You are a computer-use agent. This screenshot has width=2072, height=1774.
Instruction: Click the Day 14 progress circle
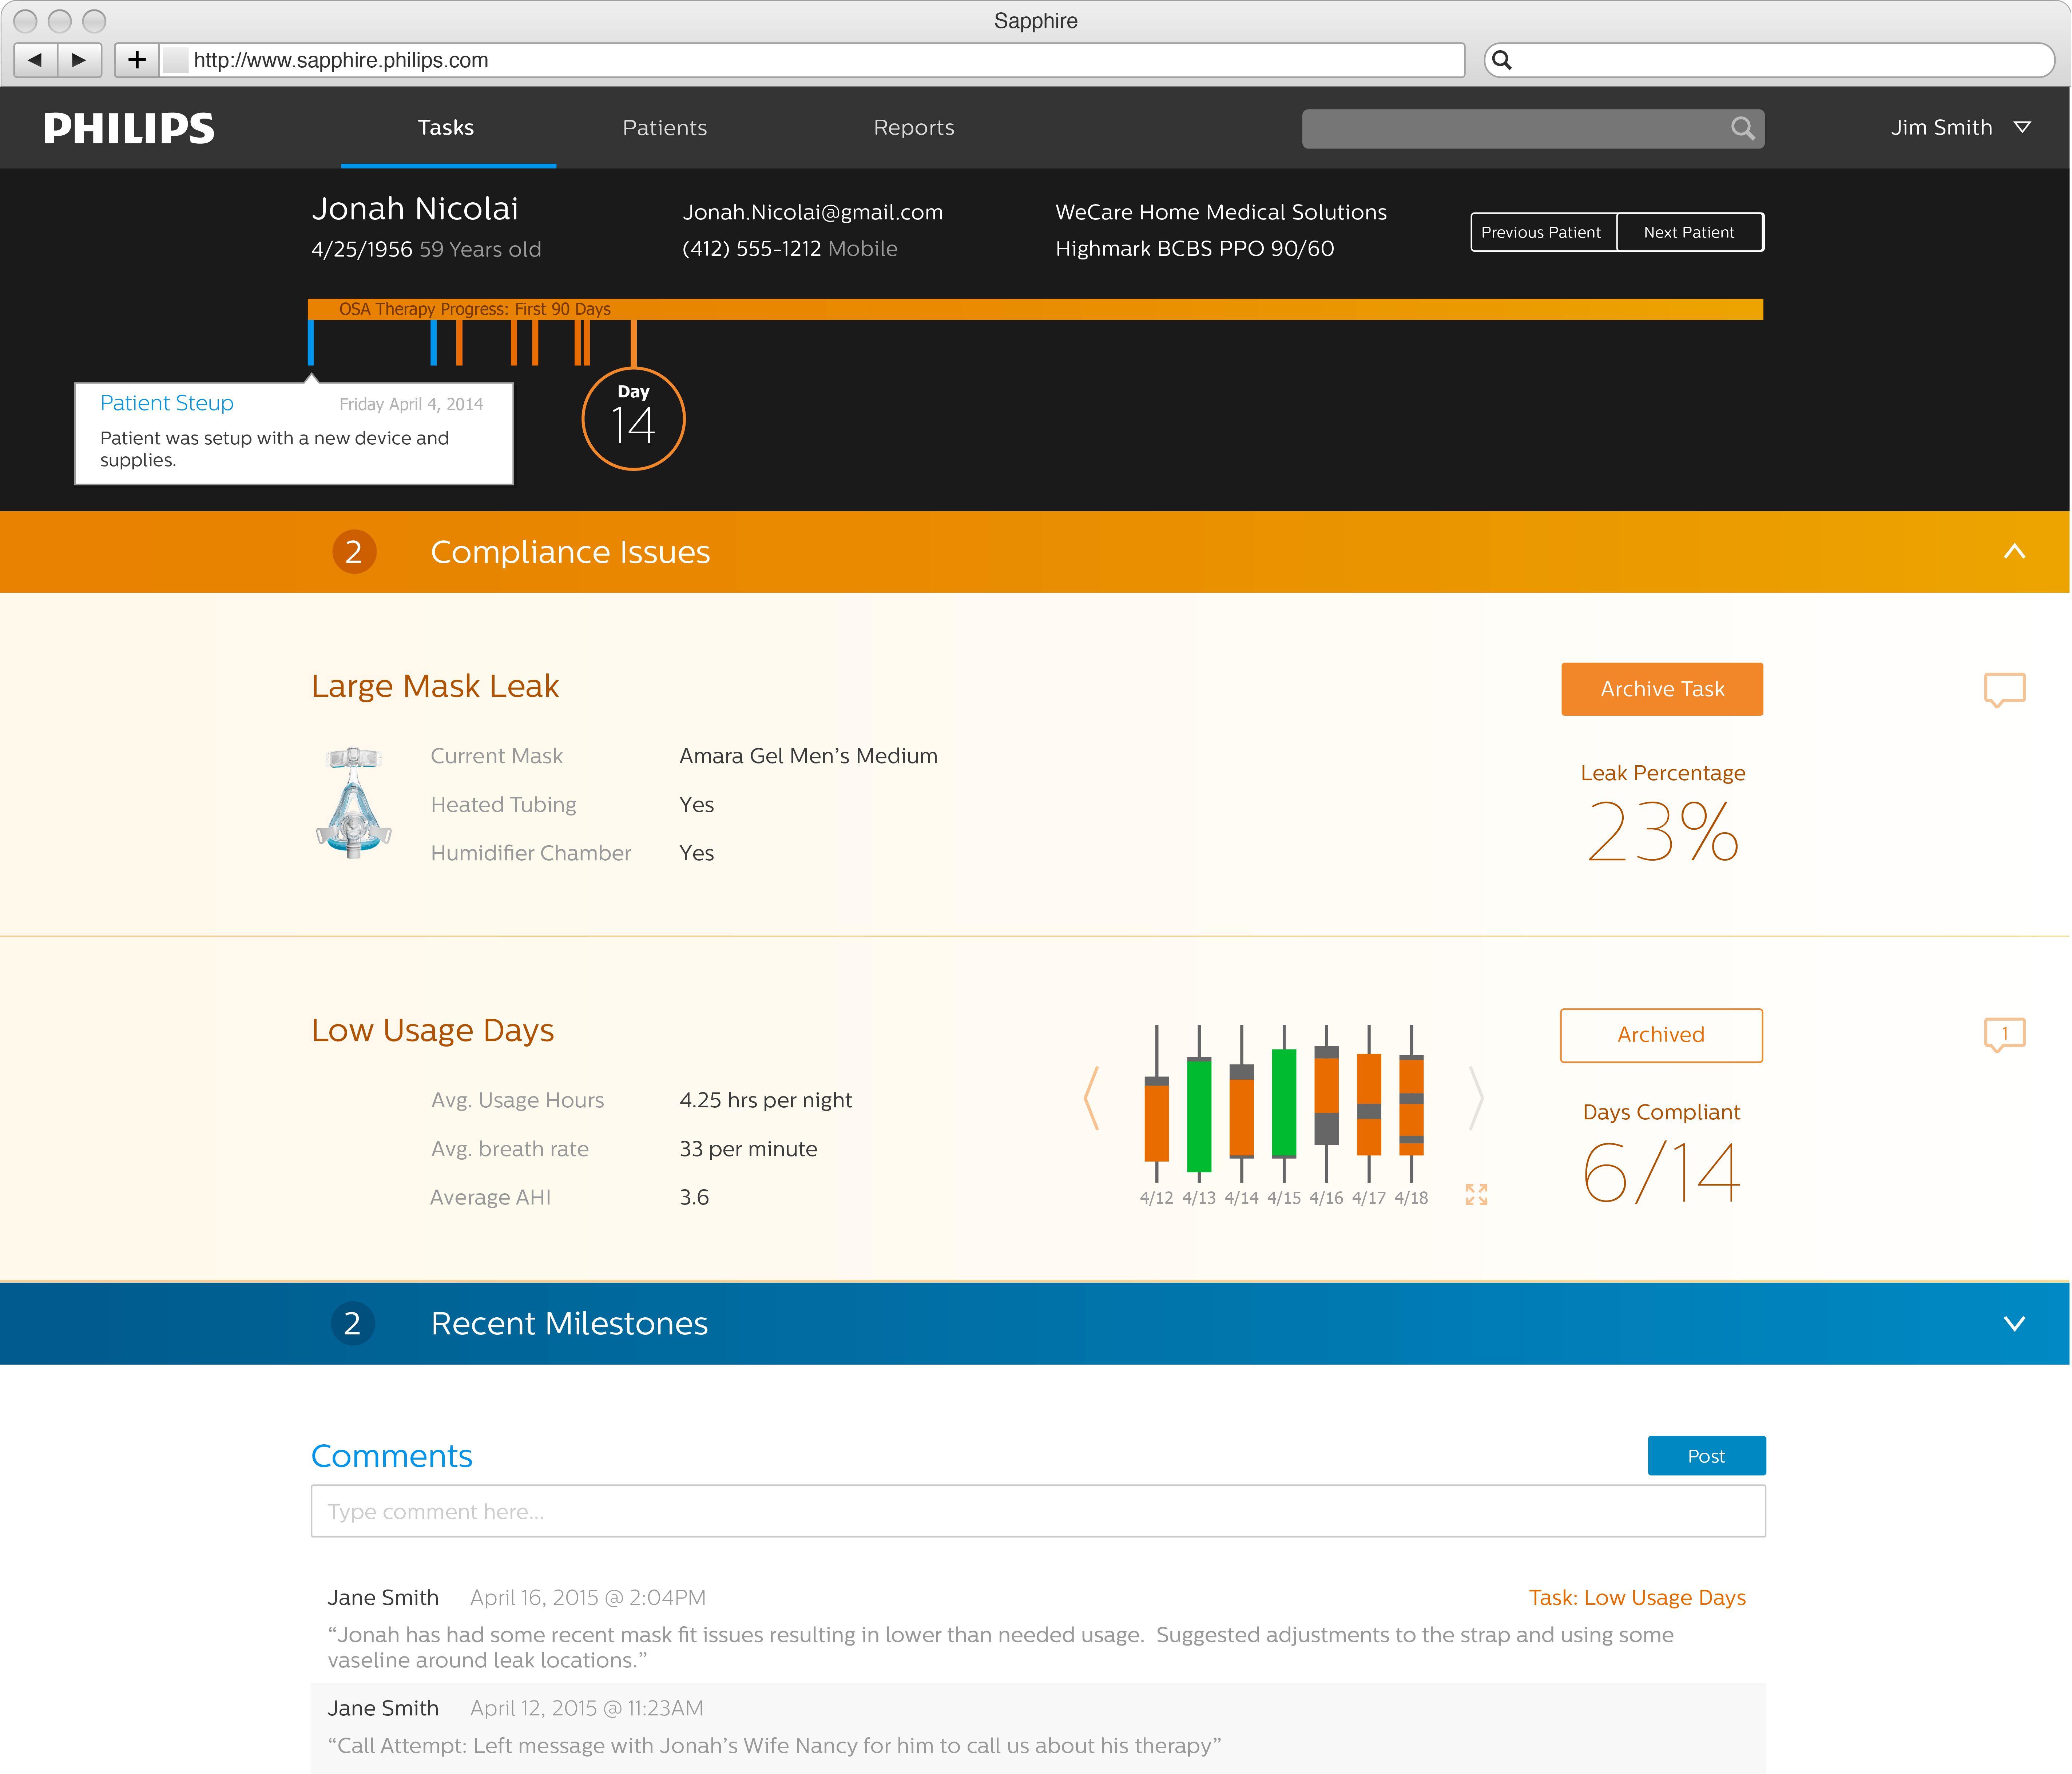tap(633, 419)
